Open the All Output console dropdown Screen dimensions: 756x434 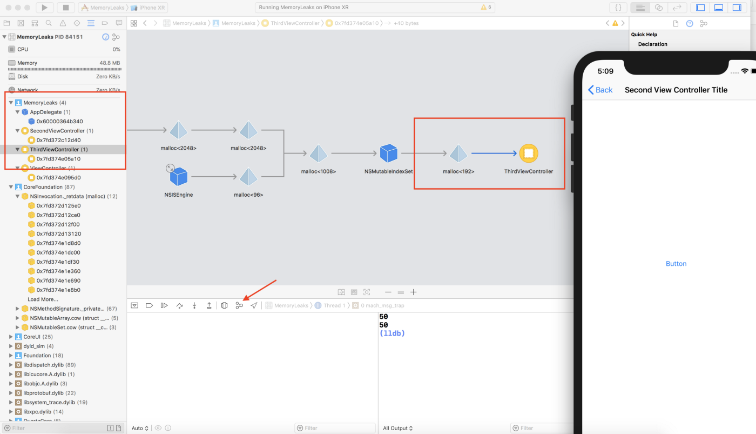[398, 428]
